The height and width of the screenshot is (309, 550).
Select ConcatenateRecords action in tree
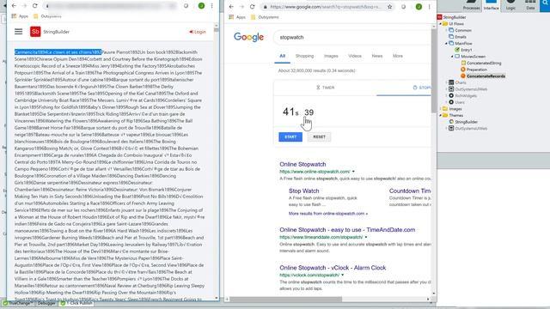483,76
